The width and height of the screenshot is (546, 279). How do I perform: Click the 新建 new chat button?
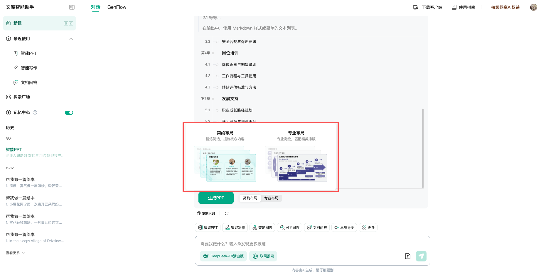point(39,23)
